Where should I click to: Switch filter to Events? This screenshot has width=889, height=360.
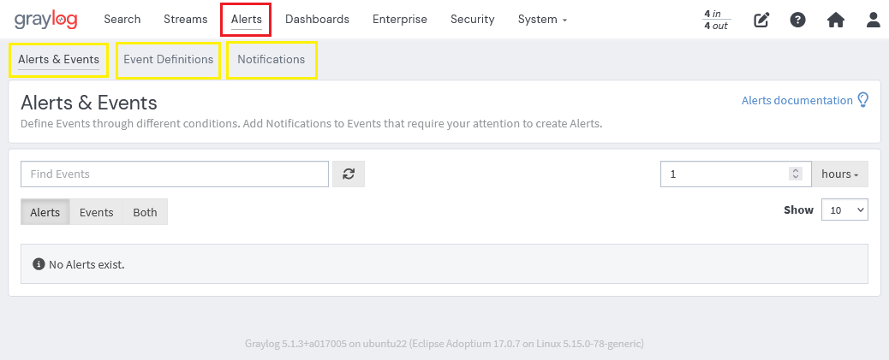[x=96, y=212]
